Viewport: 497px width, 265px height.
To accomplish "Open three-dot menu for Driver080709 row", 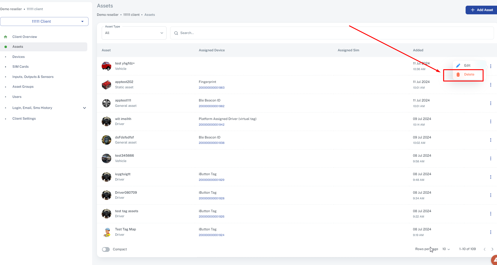I will pyautogui.click(x=490, y=195).
